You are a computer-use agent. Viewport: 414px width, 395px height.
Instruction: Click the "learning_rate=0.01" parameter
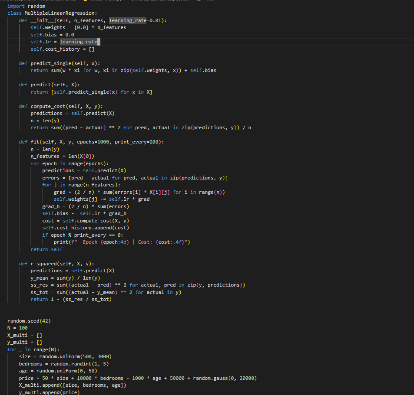click(135, 20)
